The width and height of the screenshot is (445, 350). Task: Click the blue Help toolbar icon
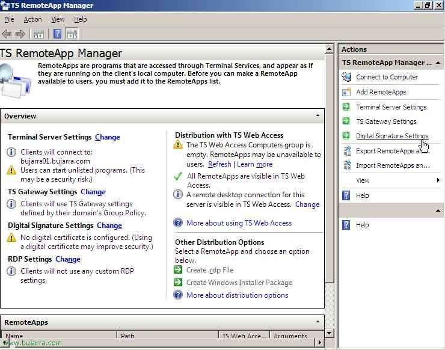(x=58, y=34)
